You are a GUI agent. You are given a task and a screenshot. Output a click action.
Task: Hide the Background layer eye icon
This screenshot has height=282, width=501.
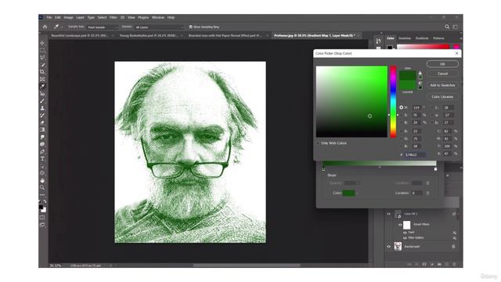[389, 247]
